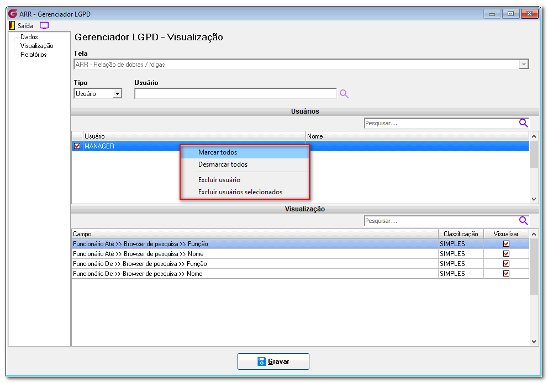This screenshot has width=548, height=383.
Task: Close the Gerenciador LGPD window
Action: (529, 14)
